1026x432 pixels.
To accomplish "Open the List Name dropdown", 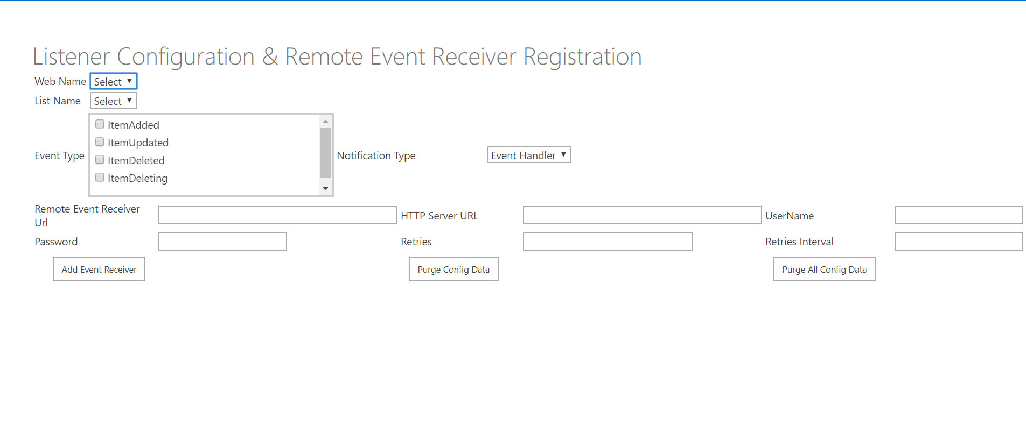I will click(x=114, y=101).
